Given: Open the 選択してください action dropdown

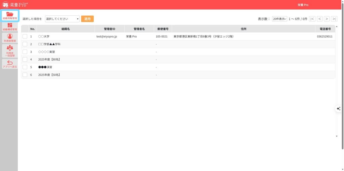Looking at the screenshot, I should tap(62, 19).
